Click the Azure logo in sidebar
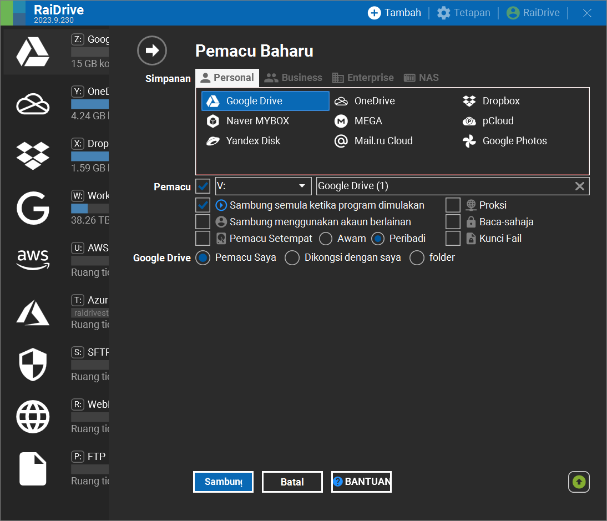 point(33,312)
